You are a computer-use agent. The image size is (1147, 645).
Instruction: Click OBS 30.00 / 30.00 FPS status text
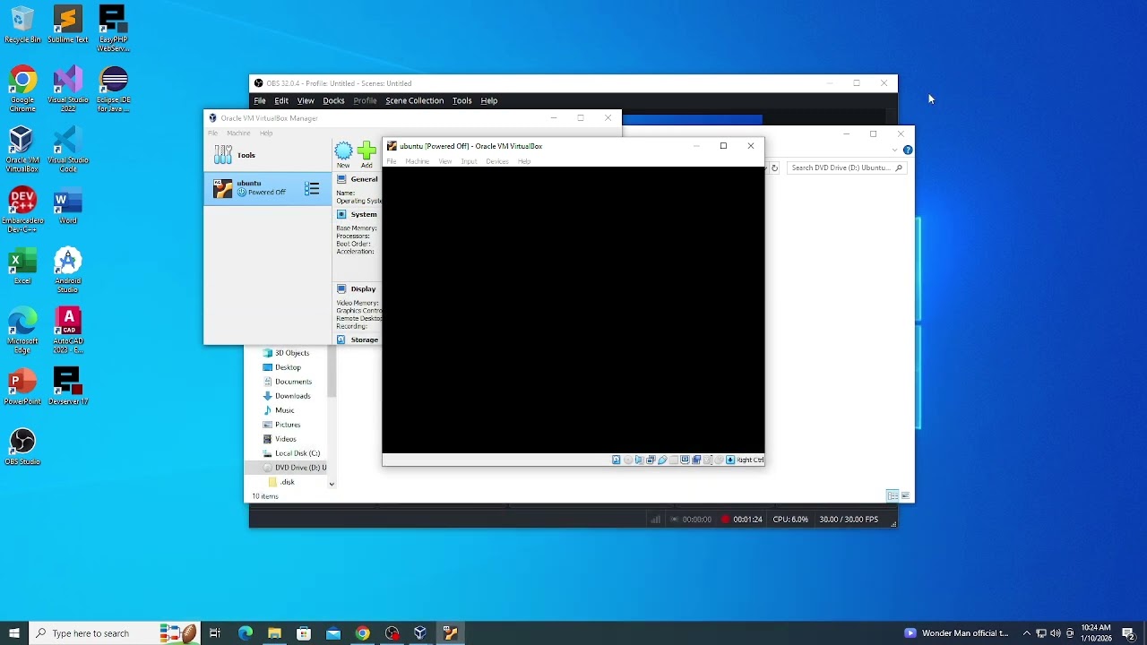(849, 520)
